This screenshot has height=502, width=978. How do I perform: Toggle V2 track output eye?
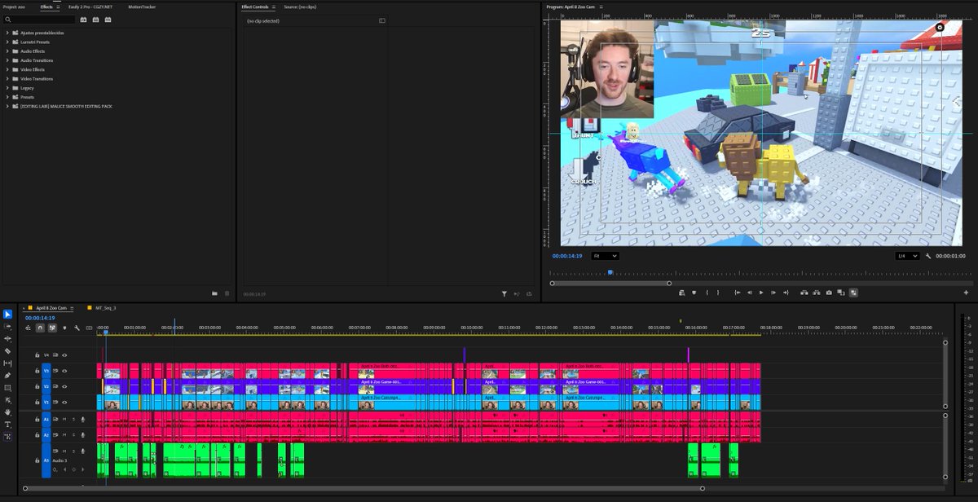(64, 386)
